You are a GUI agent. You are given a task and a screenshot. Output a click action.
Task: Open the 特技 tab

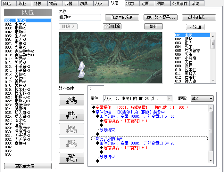(39, 4)
